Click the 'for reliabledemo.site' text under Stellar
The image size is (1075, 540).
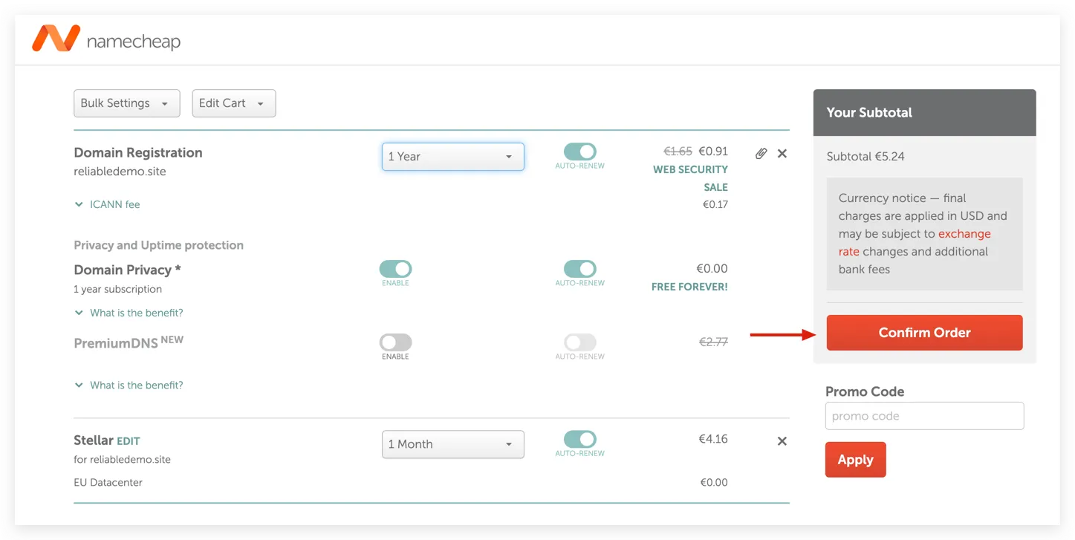coord(122,460)
